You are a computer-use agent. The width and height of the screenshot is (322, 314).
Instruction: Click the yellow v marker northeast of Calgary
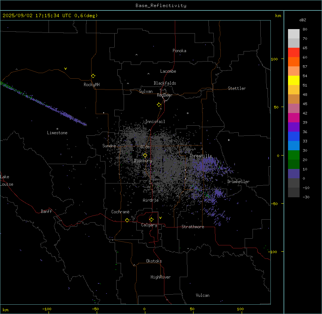pyautogui.click(x=160, y=218)
